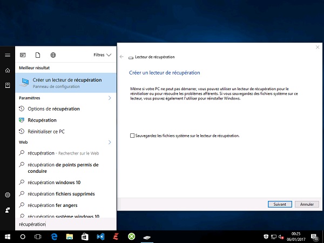324x243 pixels.
Task: Select the Documents filter icon
Action: [38, 55]
